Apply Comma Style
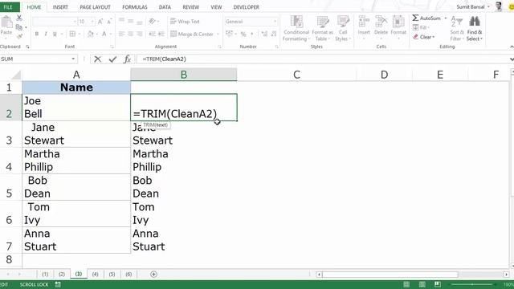 252,34
